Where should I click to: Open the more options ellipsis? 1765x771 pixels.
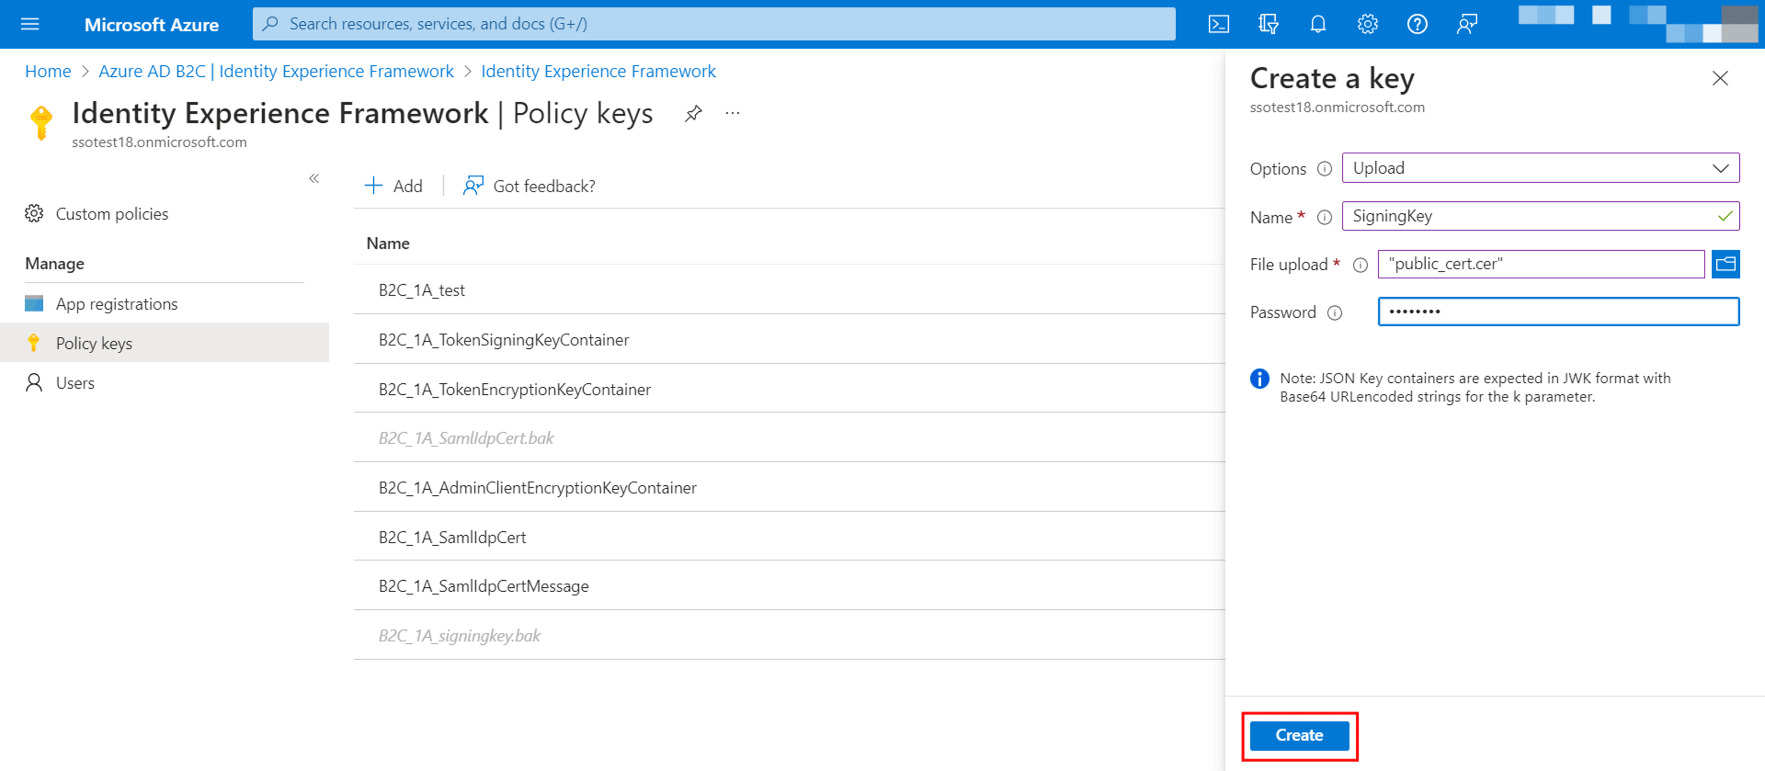pos(733,113)
